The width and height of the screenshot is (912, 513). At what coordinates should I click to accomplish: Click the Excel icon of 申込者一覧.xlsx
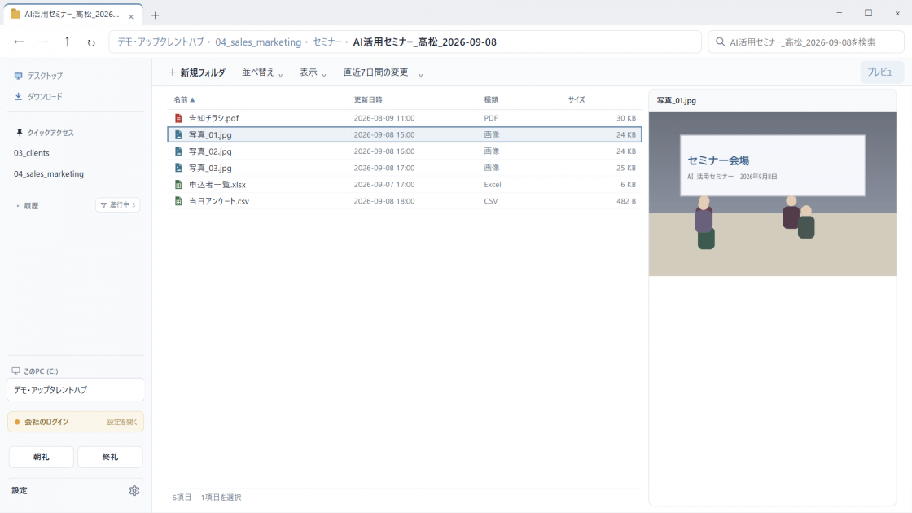pyautogui.click(x=178, y=184)
